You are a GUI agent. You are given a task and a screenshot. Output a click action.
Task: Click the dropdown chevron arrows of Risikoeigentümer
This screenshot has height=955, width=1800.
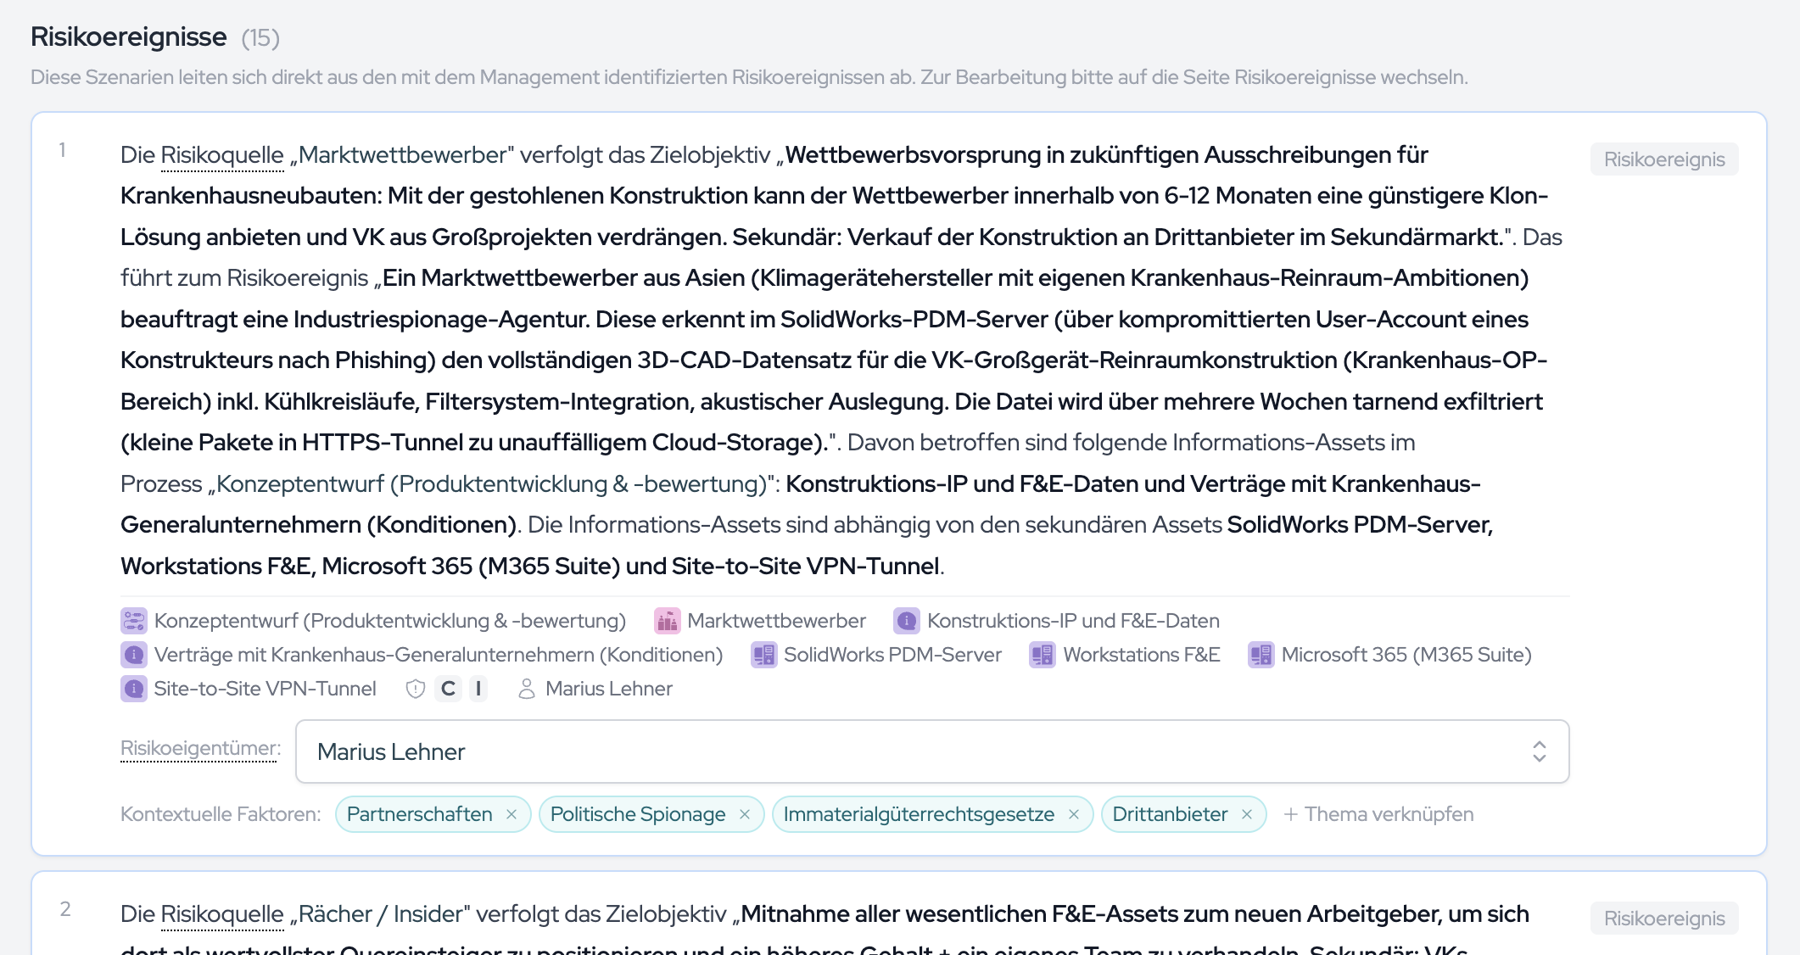coord(1540,751)
